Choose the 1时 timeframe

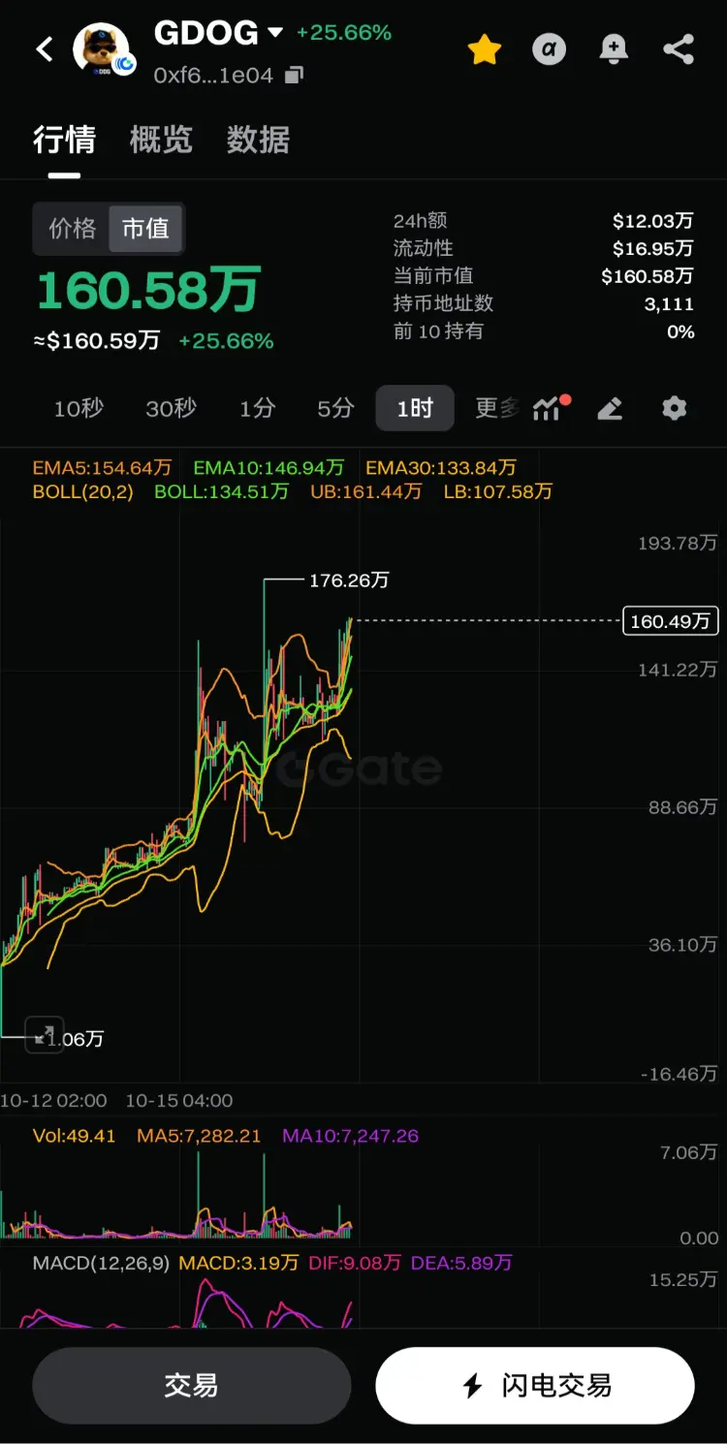(x=415, y=408)
